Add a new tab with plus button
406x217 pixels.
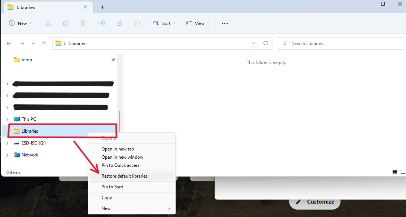tap(103, 7)
